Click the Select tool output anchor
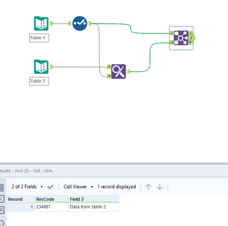The height and width of the screenshot is (226, 228). click(90, 23)
